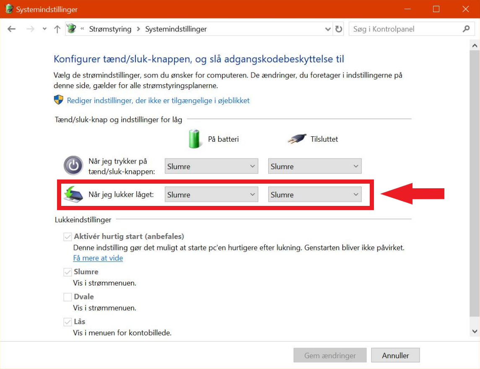Click the forward navigation arrow

(x=30, y=29)
